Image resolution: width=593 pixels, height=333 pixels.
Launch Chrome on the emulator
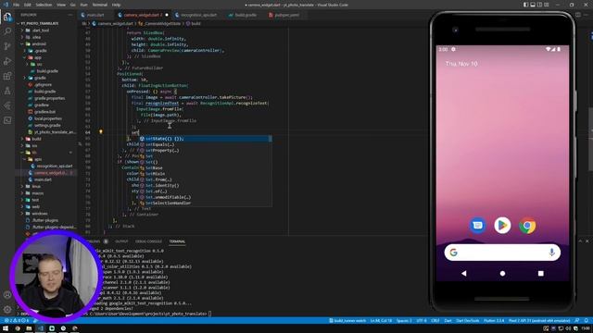pos(527,226)
